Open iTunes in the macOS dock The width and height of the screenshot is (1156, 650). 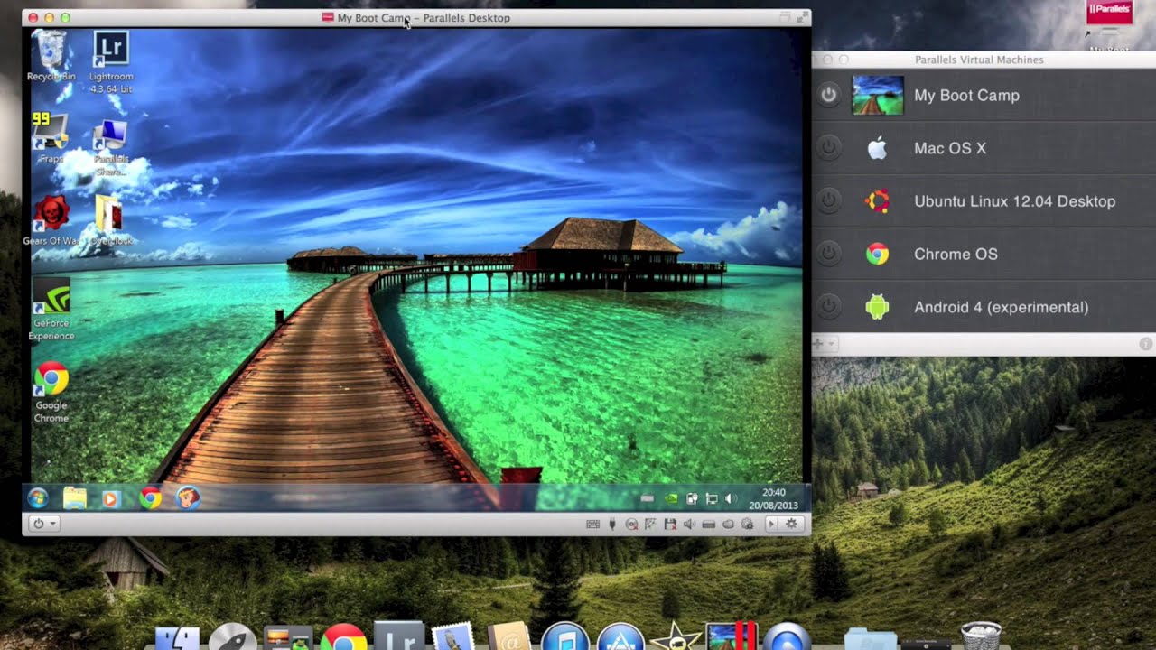(565, 636)
